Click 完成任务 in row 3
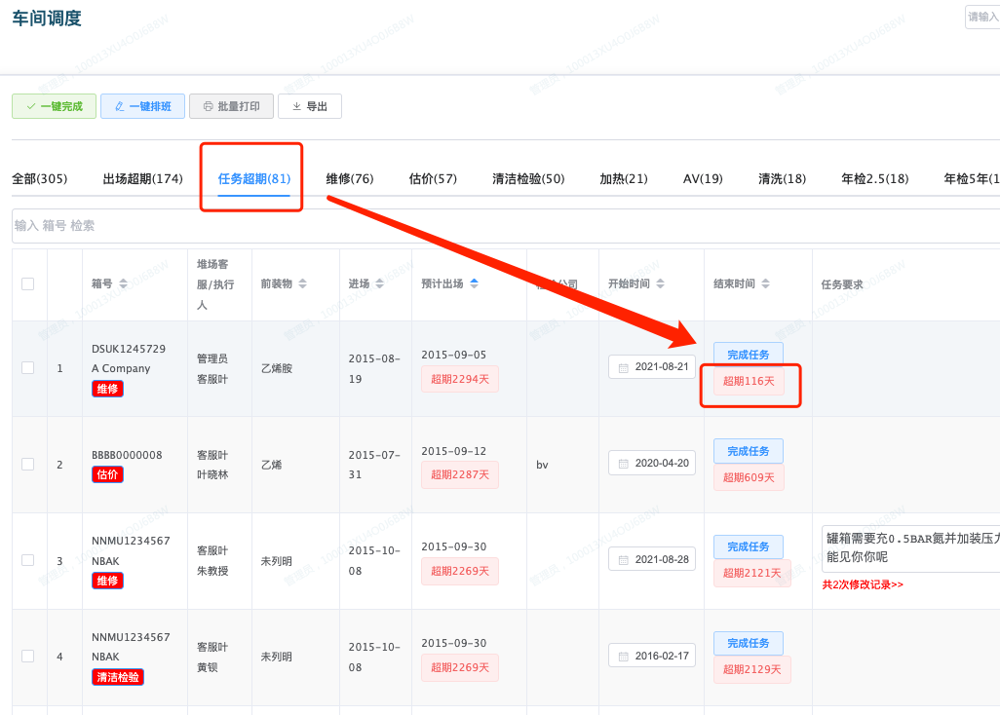The image size is (1000, 715). [x=749, y=546]
